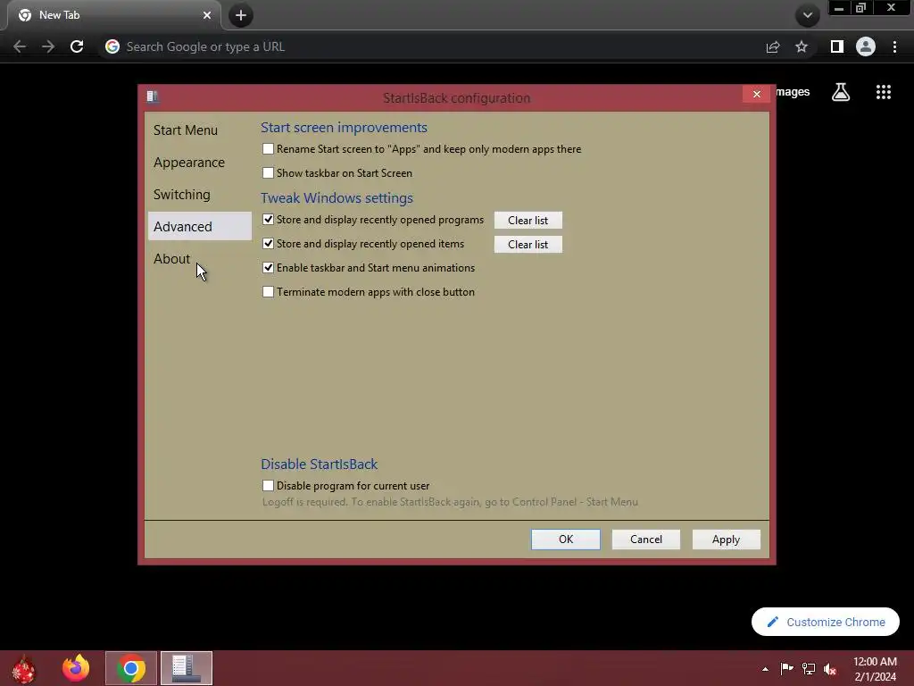The width and height of the screenshot is (914, 686).
Task: Open a new Chrome tab
Action: click(241, 15)
